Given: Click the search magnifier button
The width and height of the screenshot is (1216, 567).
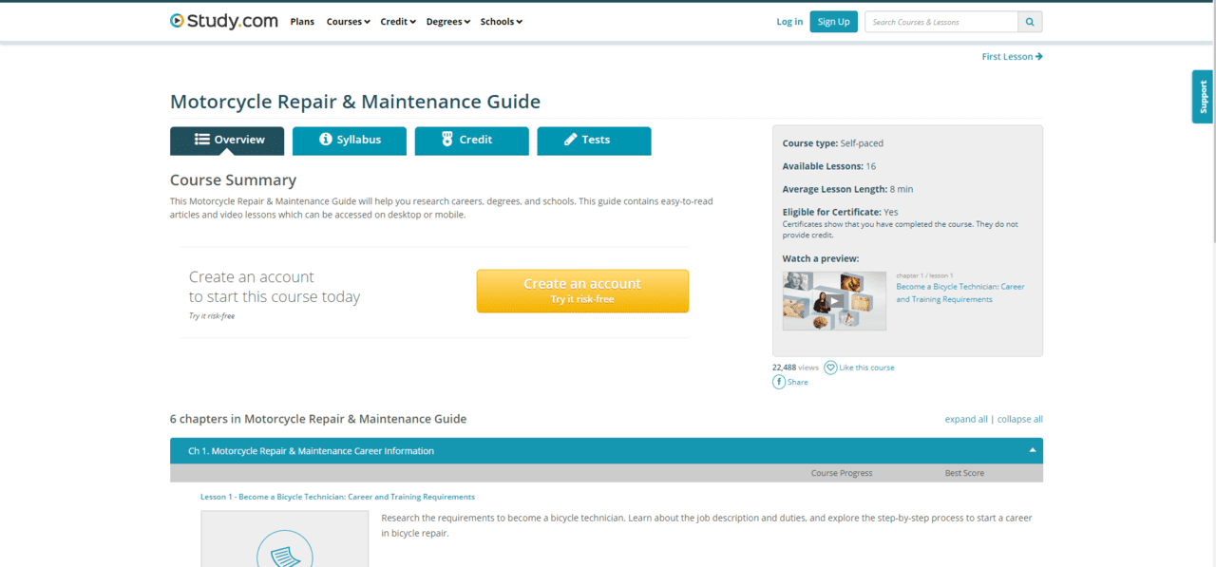Looking at the screenshot, I should coord(1030,22).
